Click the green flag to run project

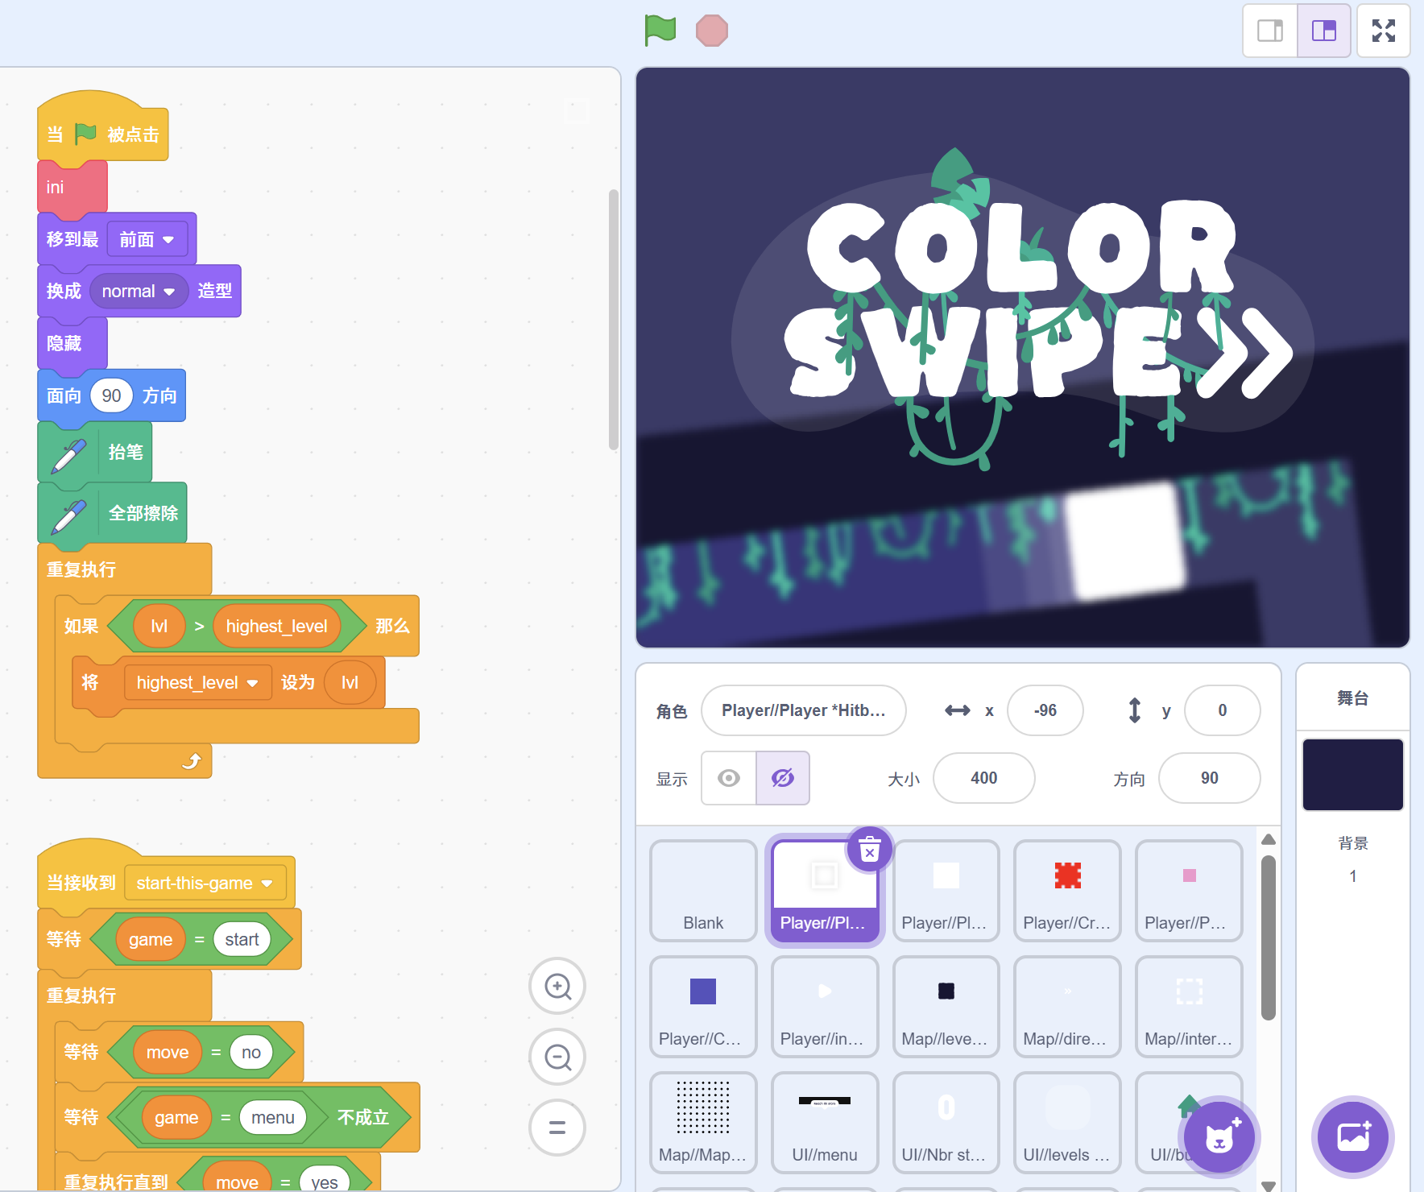point(660,31)
